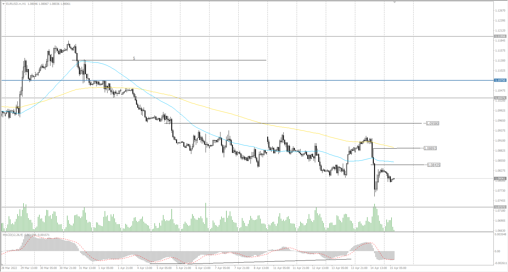Viewport: 508px width, 272px height.
Task: Select the 1.09580 horizontal level label
Action: point(433,123)
